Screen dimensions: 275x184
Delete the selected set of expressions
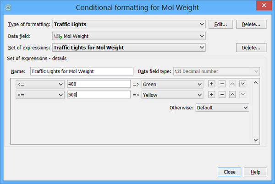point(251,47)
